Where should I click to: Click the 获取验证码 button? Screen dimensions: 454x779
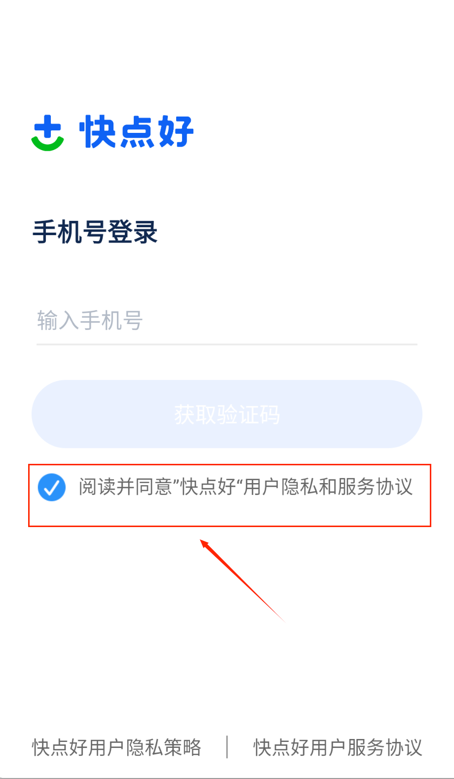tap(227, 414)
